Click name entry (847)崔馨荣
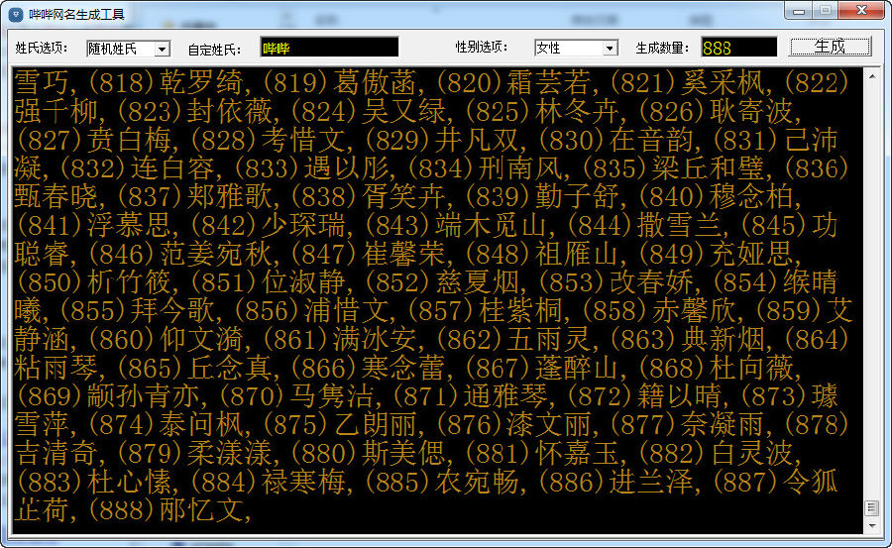This screenshot has width=892, height=548. (x=371, y=254)
